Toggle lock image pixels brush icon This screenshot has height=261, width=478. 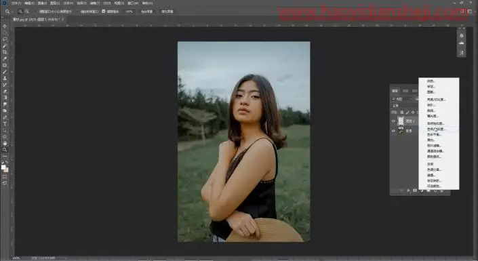click(x=407, y=113)
